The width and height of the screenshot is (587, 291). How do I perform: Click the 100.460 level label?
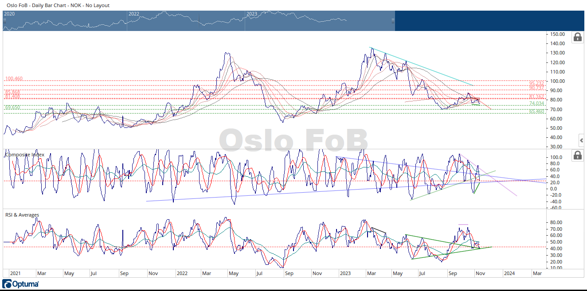coord(13,78)
